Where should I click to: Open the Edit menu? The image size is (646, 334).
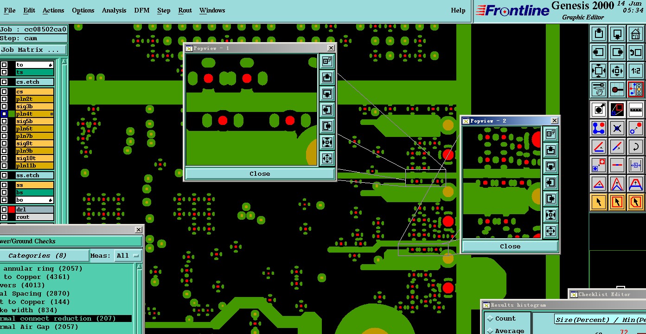point(29,10)
